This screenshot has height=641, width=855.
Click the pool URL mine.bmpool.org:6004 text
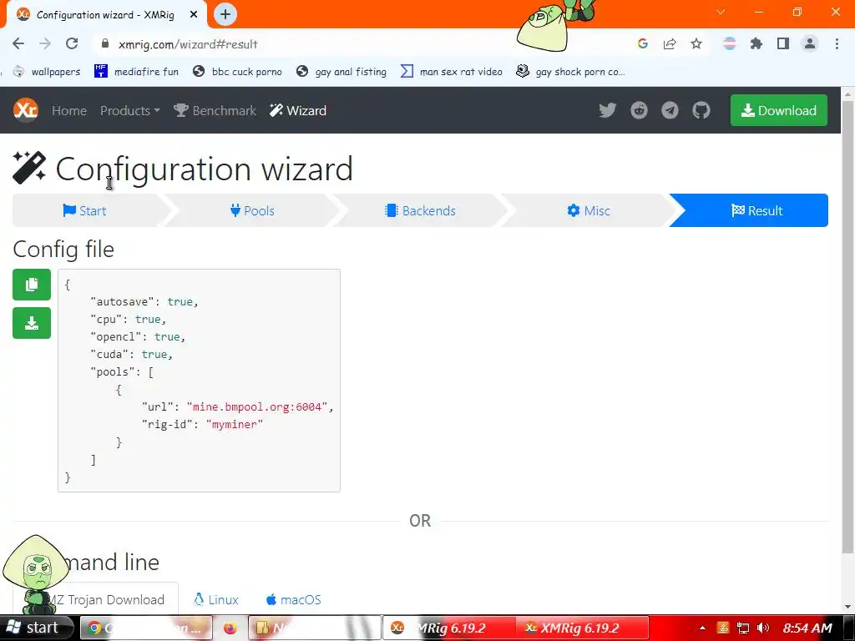(x=257, y=407)
